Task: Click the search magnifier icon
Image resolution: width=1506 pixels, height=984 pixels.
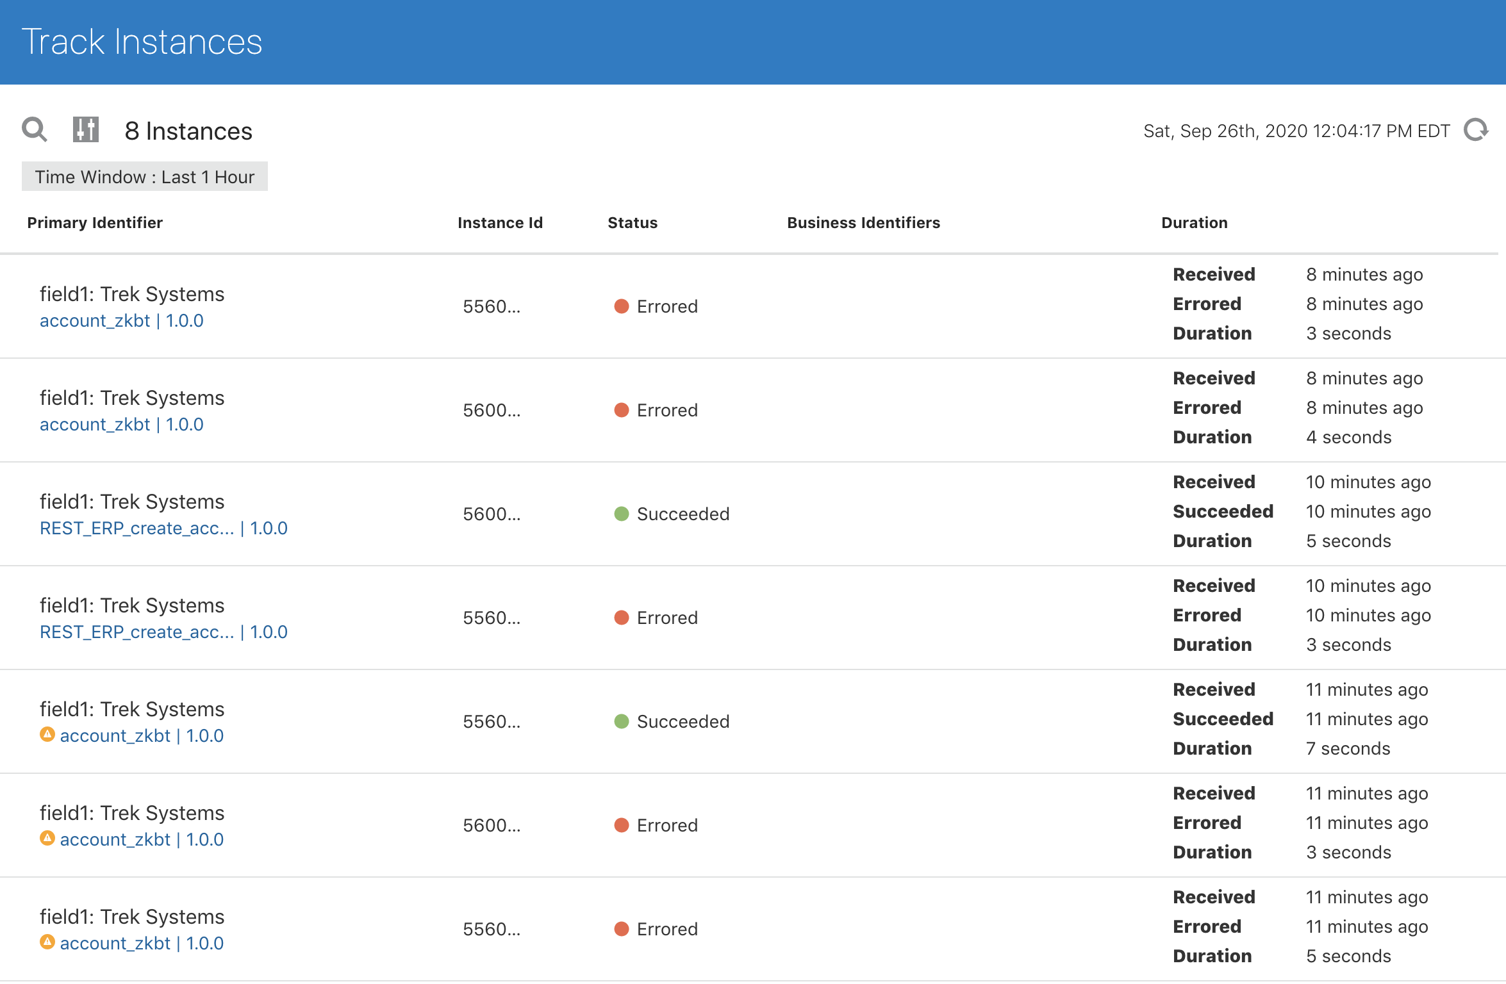Action: pos(34,129)
